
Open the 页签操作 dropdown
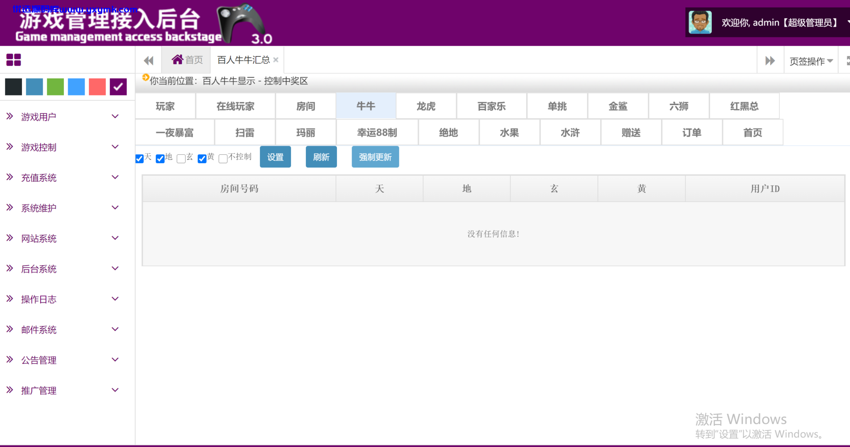(811, 61)
